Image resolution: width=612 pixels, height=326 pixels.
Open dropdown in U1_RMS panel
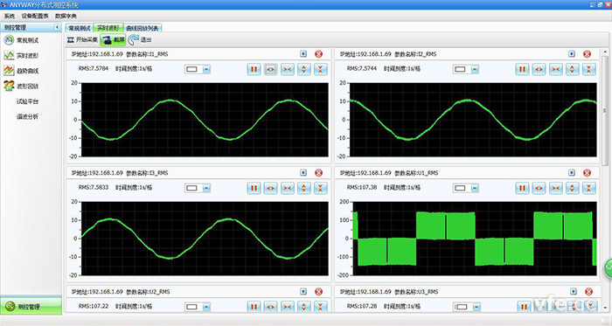click(475, 189)
